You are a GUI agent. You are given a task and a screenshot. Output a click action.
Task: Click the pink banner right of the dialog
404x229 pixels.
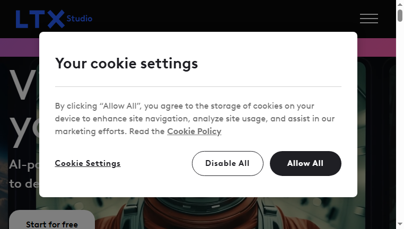click(x=376, y=47)
